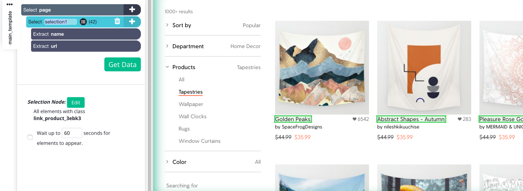Click the plus icon on Select page
Image resolution: width=523 pixels, height=191 pixels.
[132, 9]
